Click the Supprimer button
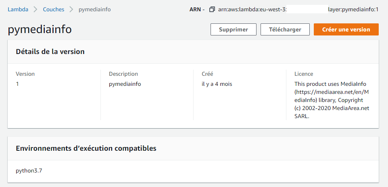 [234, 29]
